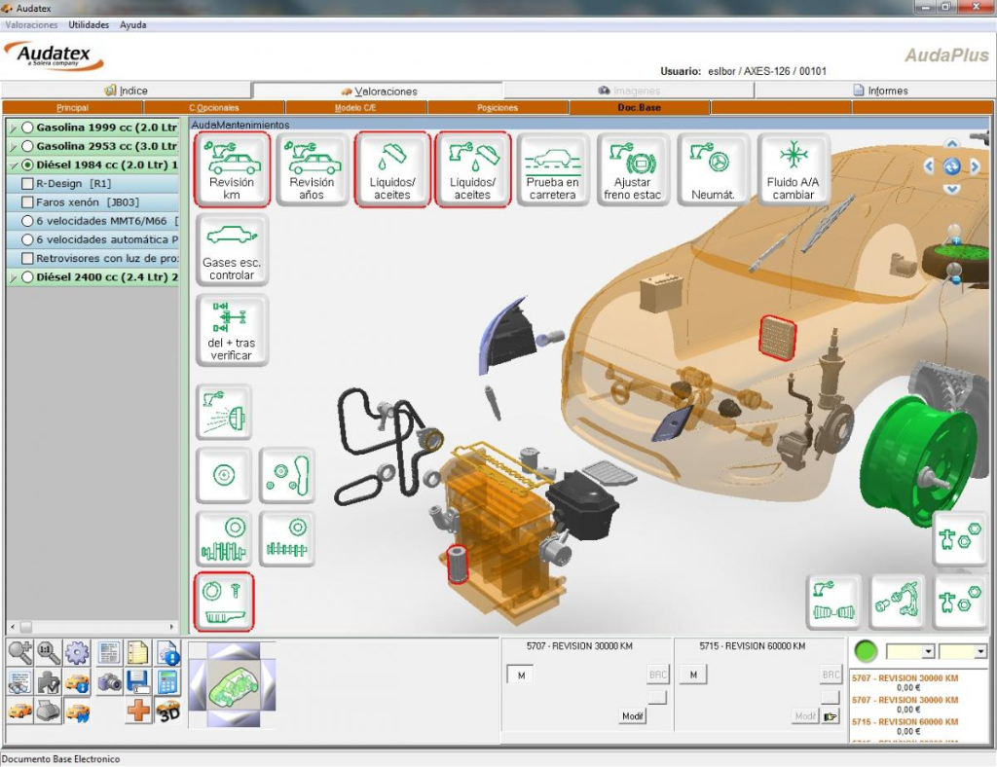Screen dimensions: 997x767
Task: Click Líquidos/aceites button with wrench and oil can
Action: coord(472,169)
